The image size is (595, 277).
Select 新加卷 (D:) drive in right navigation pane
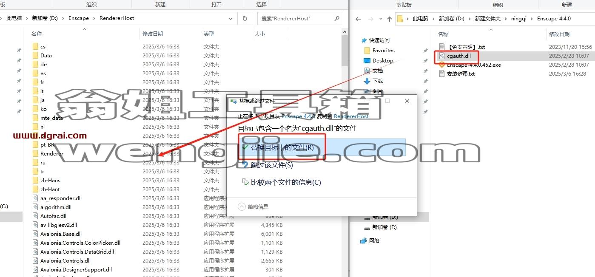tap(385, 217)
